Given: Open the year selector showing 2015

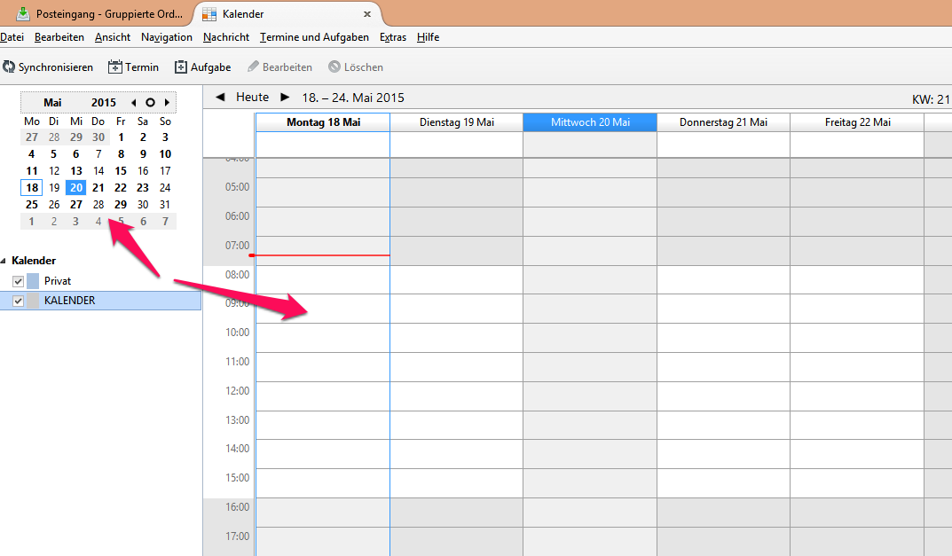Looking at the screenshot, I should coord(103,103).
